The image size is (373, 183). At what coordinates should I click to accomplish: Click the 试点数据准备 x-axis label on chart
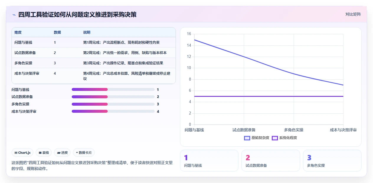point(244,130)
